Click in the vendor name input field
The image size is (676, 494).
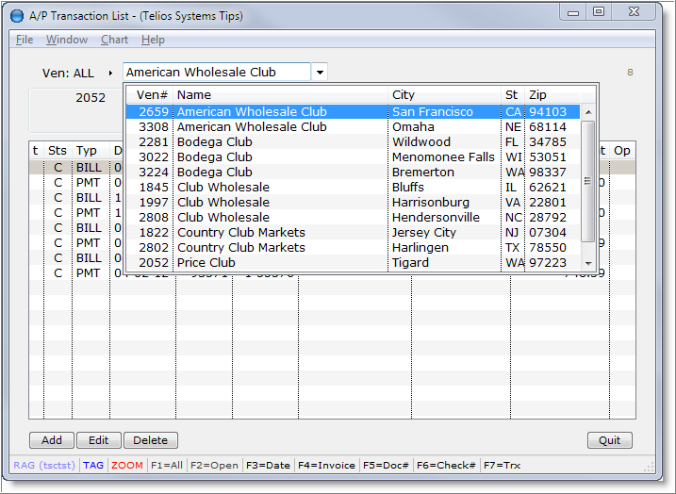click(x=216, y=73)
